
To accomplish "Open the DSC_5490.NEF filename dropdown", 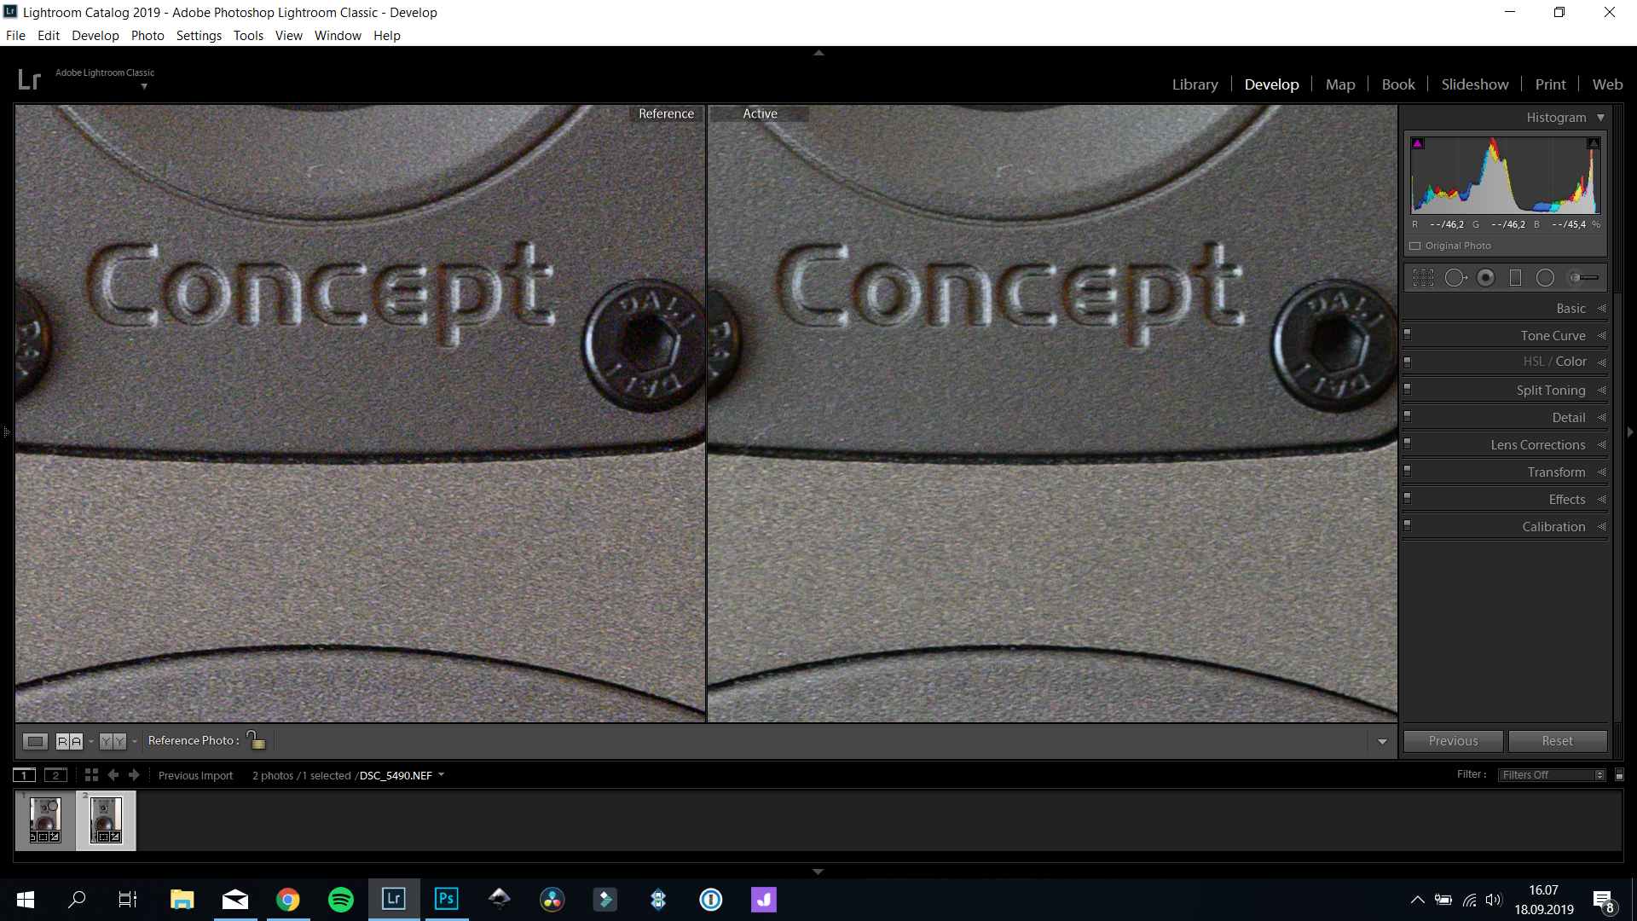I will click(x=441, y=775).
